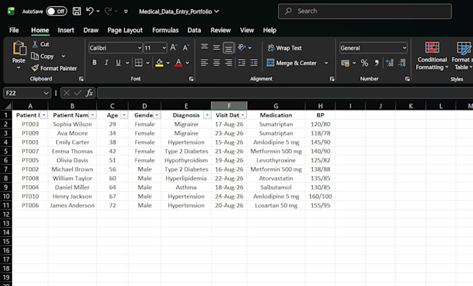
Task: Center text horizontally in cell
Action: tap(216, 62)
